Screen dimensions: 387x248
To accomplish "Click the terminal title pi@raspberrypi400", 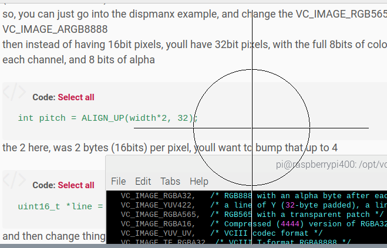I will pos(331,165).
